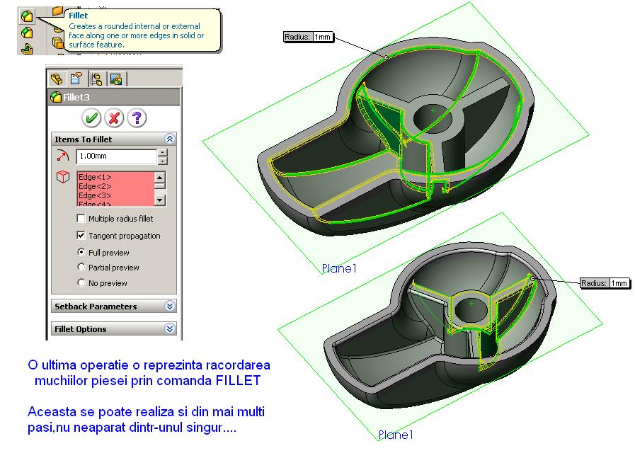The width and height of the screenshot is (635, 458).
Task: Click the center hole of lower model
Action: pyautogui.click(x=471, y=311)
